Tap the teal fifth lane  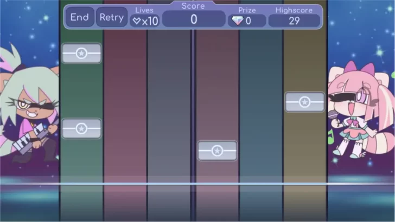[x=261, y=108]
